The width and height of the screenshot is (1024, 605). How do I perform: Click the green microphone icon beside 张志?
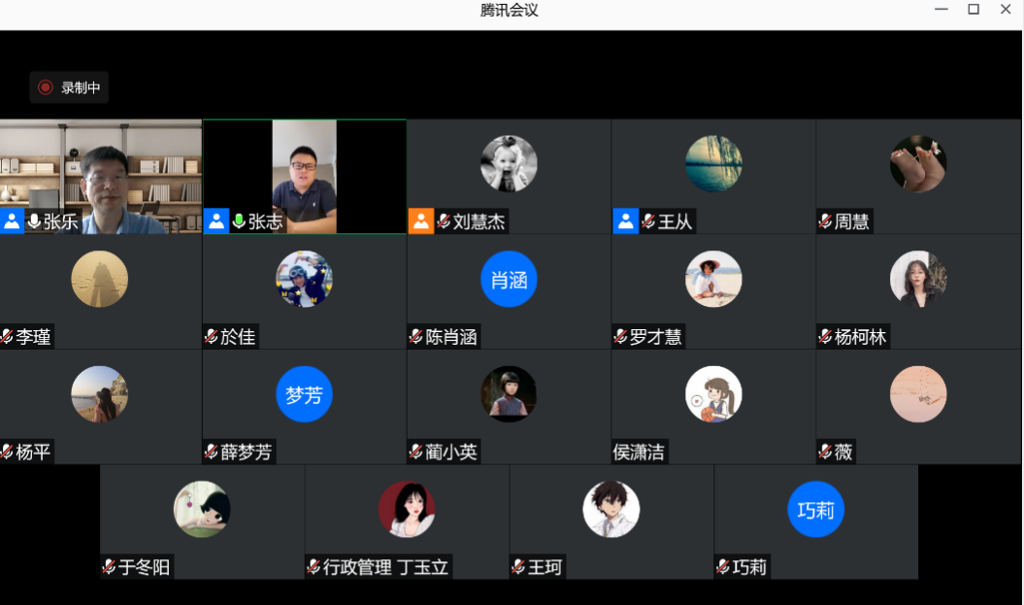[x=239, y=221]
